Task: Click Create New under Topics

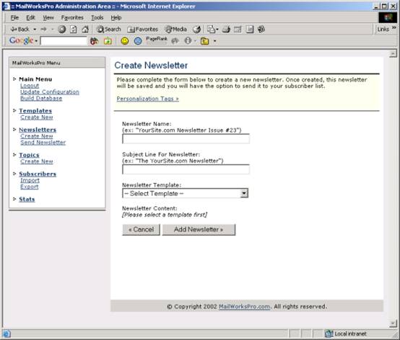Action: tap(37, 161)
